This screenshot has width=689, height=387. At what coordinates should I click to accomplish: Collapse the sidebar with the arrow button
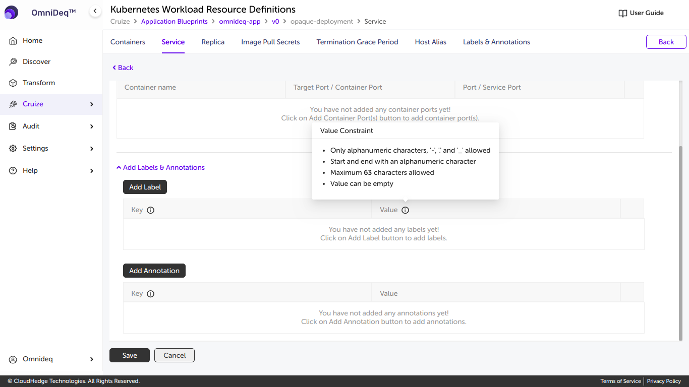(x=95, y=11)
